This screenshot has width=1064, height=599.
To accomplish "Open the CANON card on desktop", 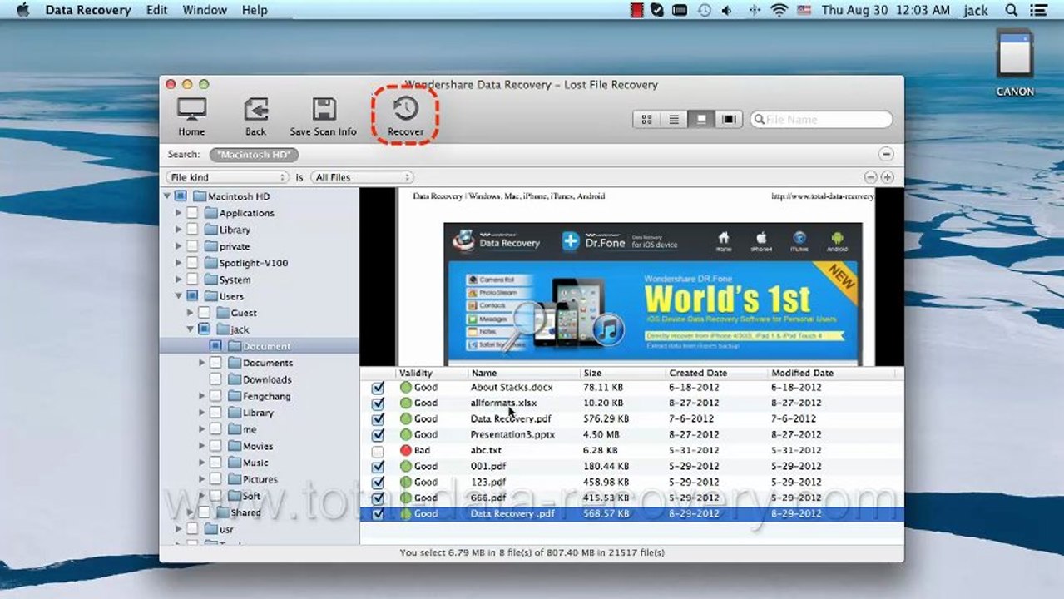I will [1015, 63].
